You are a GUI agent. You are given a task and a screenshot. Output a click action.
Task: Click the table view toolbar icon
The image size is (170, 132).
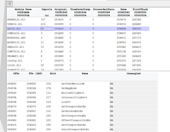10,4
